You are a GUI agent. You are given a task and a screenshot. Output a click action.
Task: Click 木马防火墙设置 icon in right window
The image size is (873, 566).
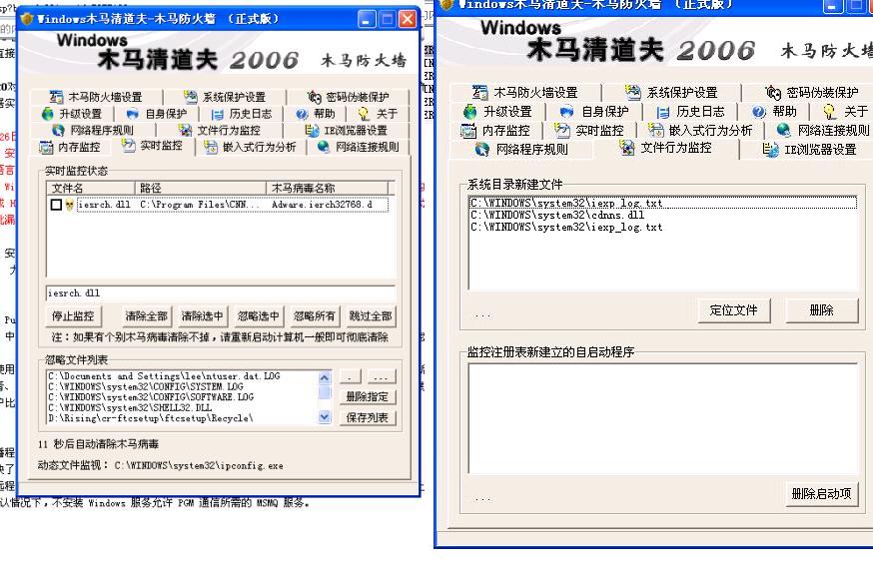tap(479, 92)
